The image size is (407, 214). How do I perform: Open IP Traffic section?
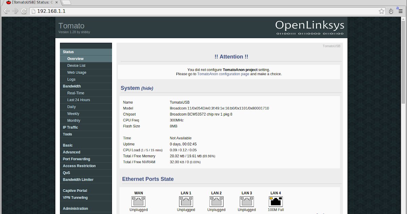pos(86,127)
